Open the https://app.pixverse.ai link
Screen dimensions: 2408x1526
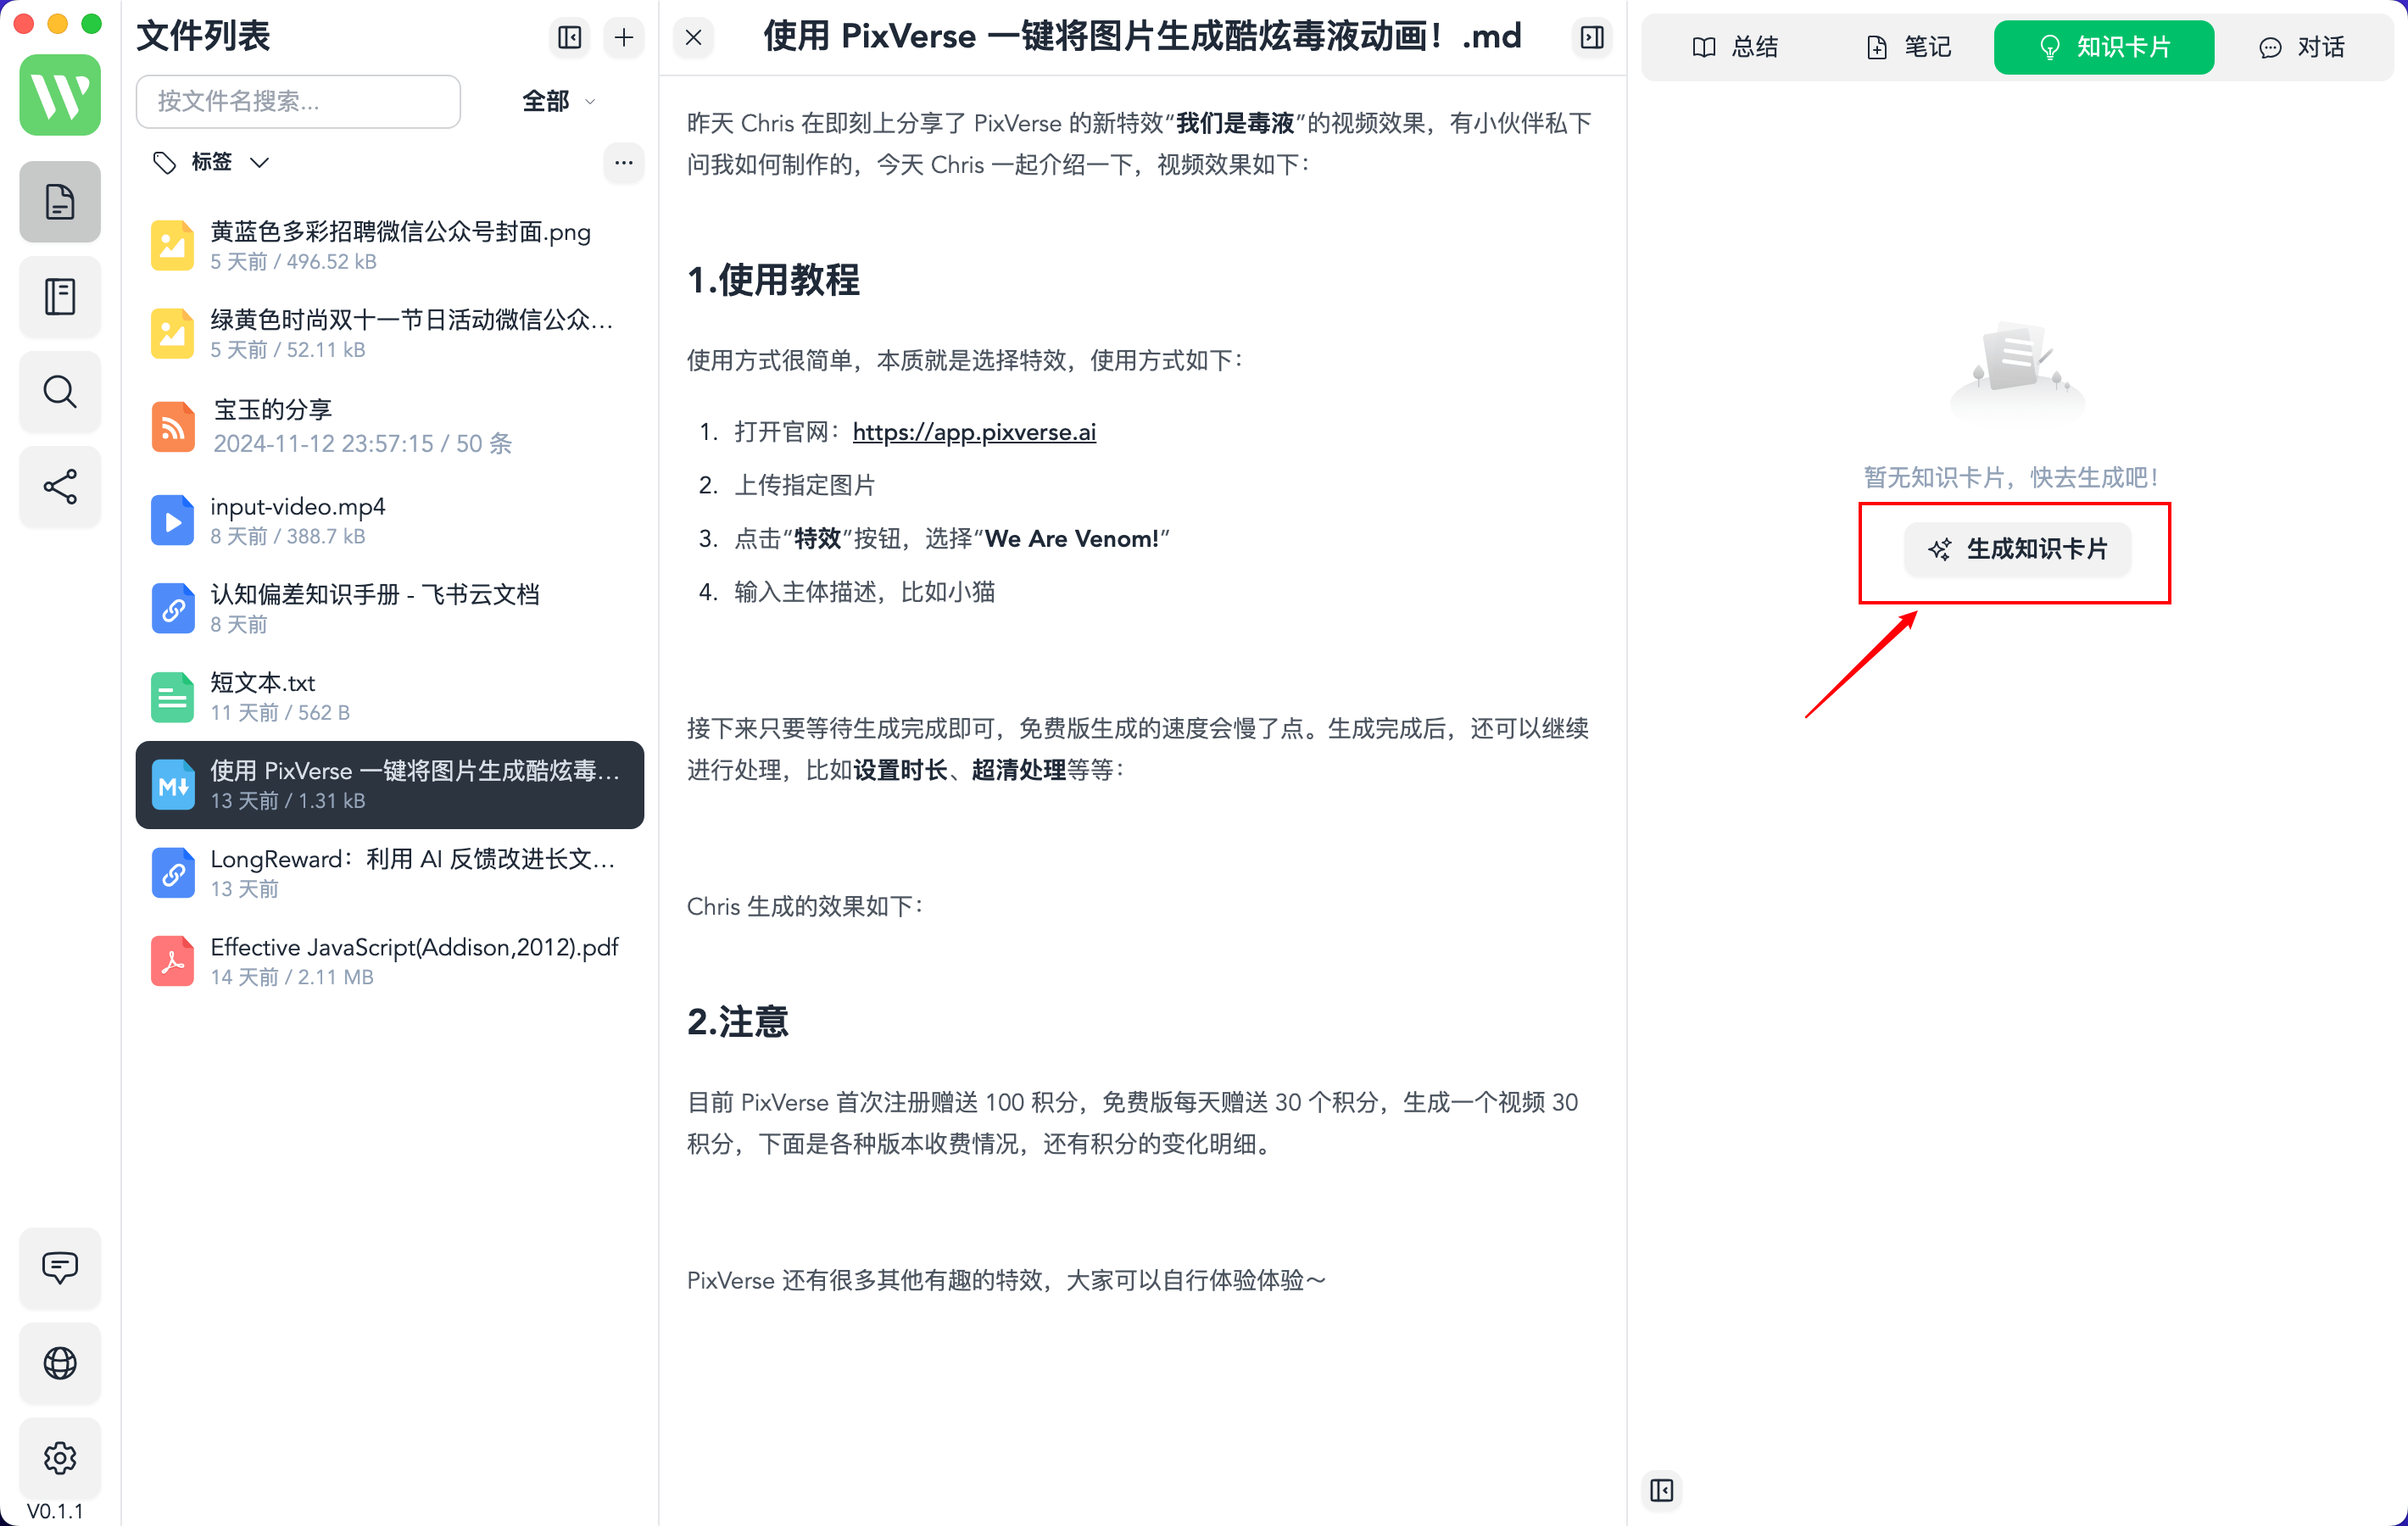[x=974, y=432]
